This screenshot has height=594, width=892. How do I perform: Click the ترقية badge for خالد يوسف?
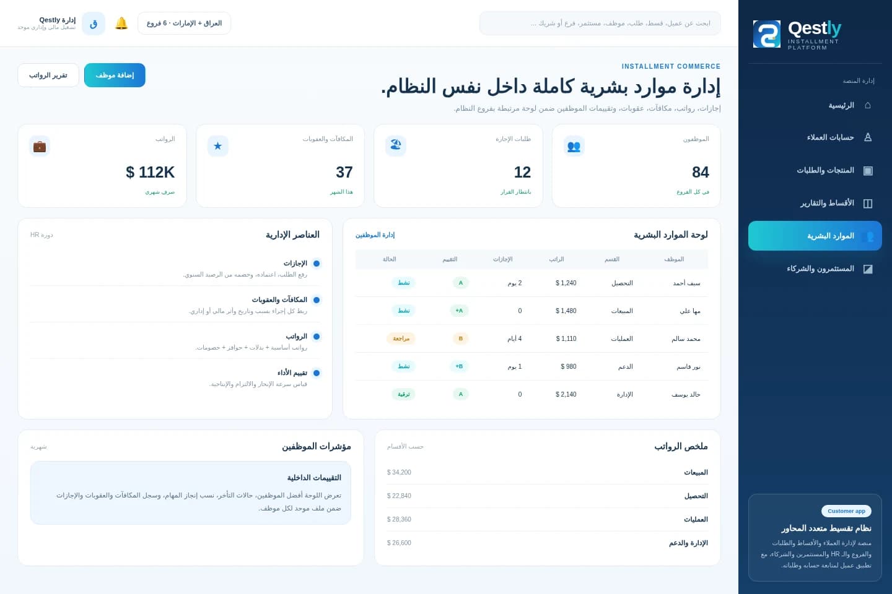404,394
